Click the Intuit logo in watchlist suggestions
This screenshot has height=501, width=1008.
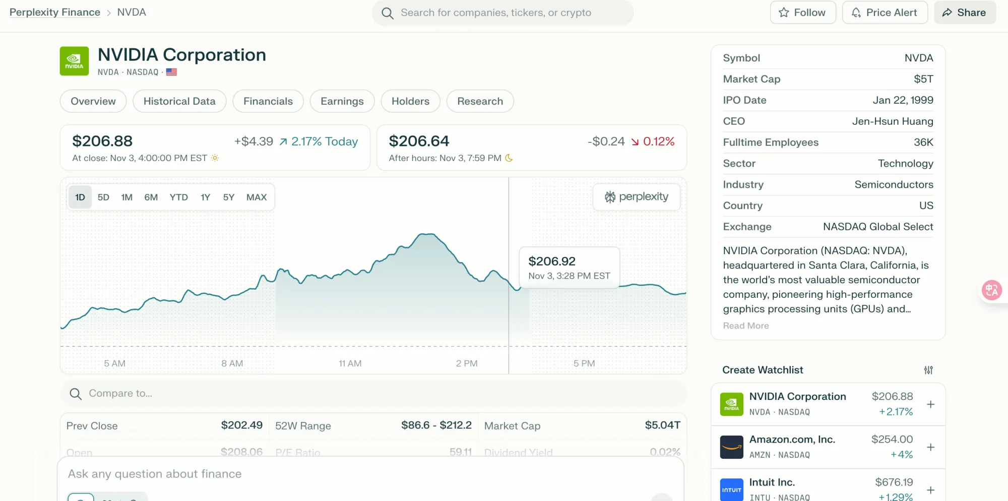(x=731, y=489)
